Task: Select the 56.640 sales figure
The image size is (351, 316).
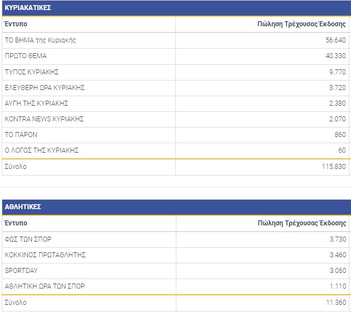Action: pyautogui.click(x=335, y=40)
